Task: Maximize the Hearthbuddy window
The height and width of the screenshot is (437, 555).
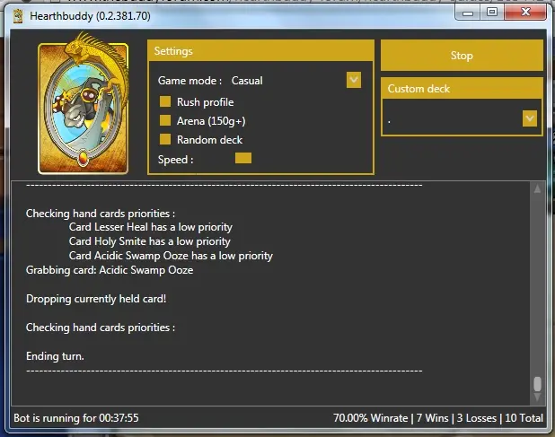Action: (492, 13)
